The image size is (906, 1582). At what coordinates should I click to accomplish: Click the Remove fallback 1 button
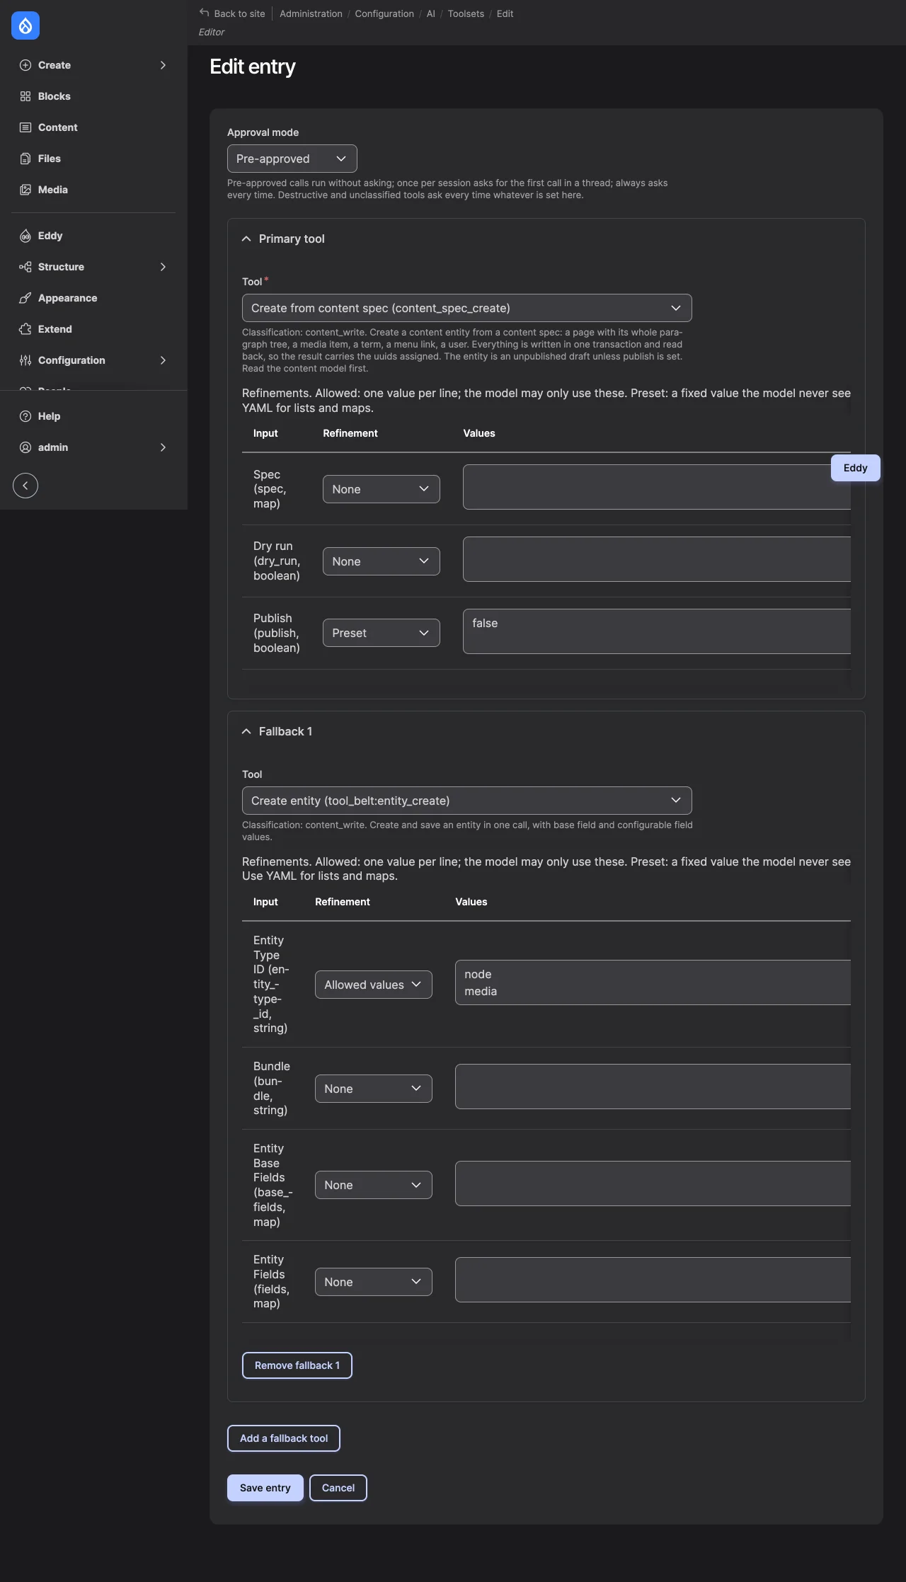click(297, 1365)
